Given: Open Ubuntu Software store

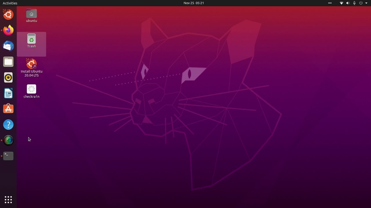Looking at the screenshot, I should (x=8, y=109).
